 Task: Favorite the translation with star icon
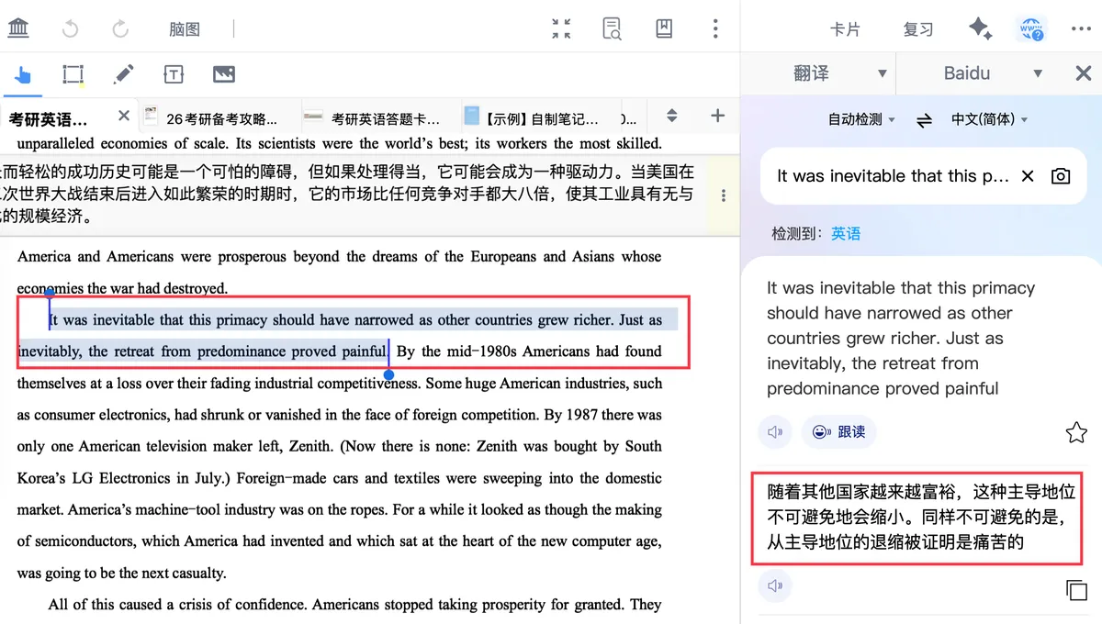[1075, 432]
